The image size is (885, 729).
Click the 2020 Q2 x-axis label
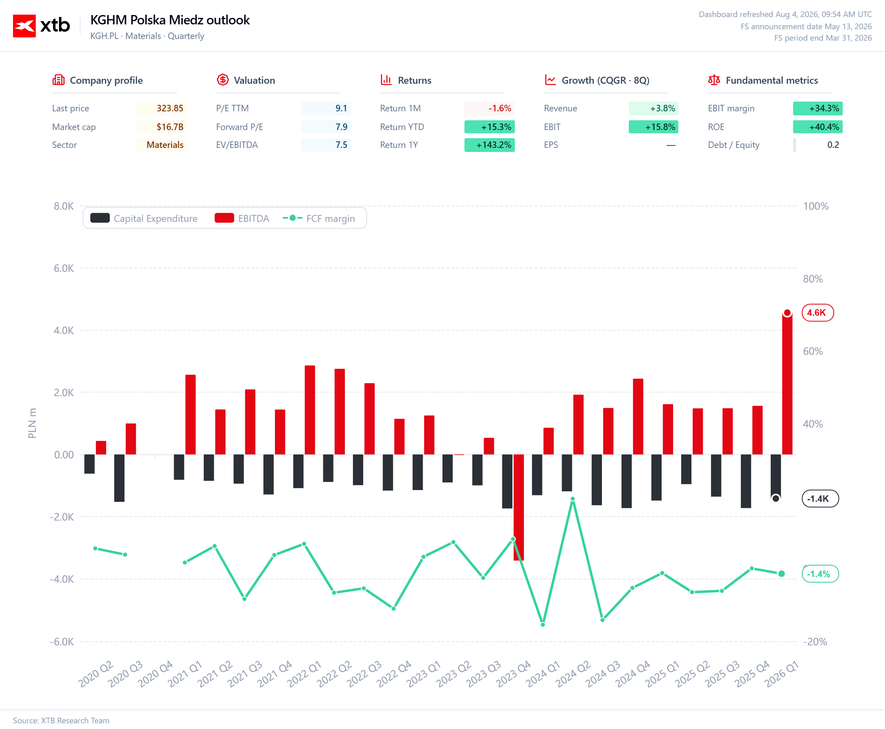click(x=96, y=674)
